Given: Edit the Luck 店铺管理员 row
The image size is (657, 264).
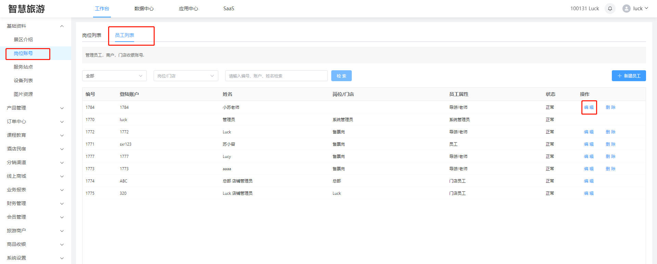Looking at the screenshot, I should [x=589, y=193].
